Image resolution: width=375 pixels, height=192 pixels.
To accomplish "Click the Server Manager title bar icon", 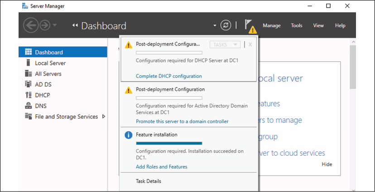I will pos(25,6).
